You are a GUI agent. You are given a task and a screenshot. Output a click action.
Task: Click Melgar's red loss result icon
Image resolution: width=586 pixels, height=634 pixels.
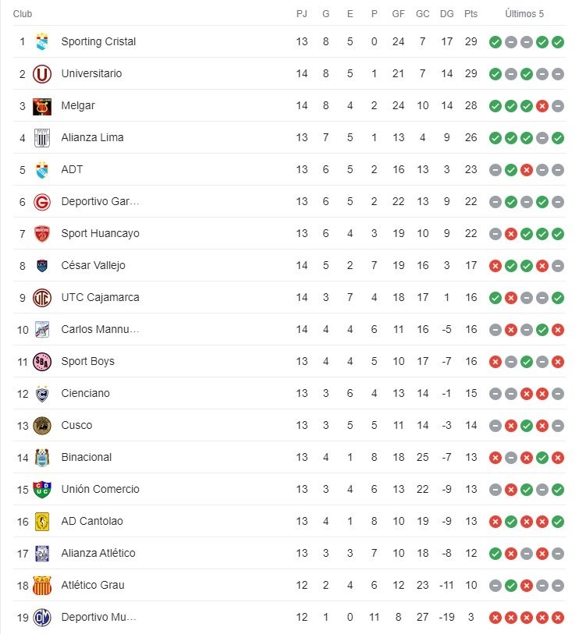(x=542, y=106)
